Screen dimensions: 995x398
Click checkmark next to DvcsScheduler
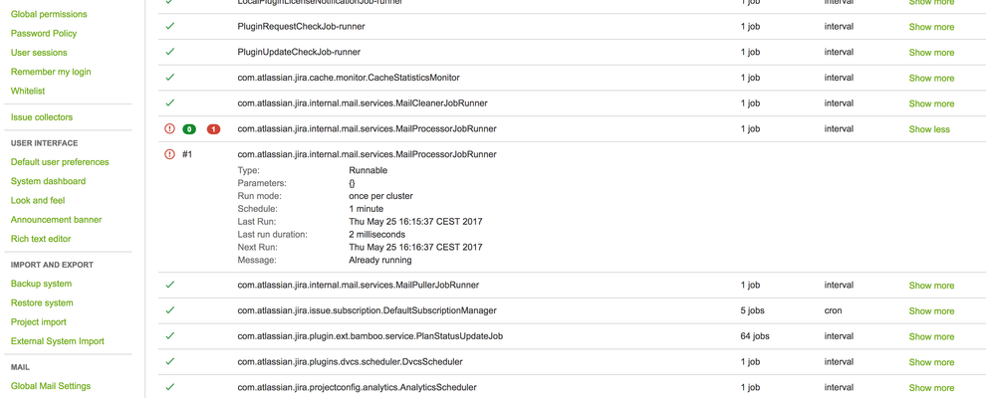(x=169, y=361)
